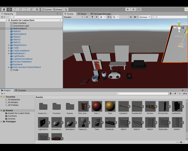Save search to favorites star

coord(180,94)
